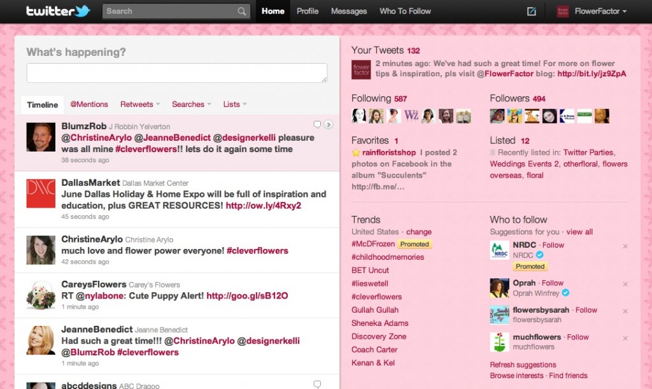Click the flowersbysarah avatar

tap(499, 315)
